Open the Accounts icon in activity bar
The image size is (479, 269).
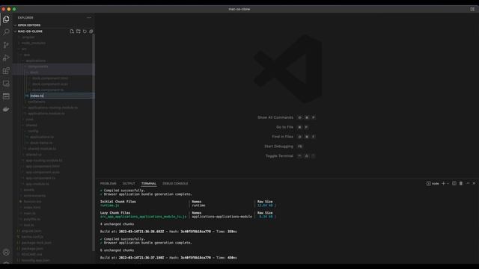point(6,253)
